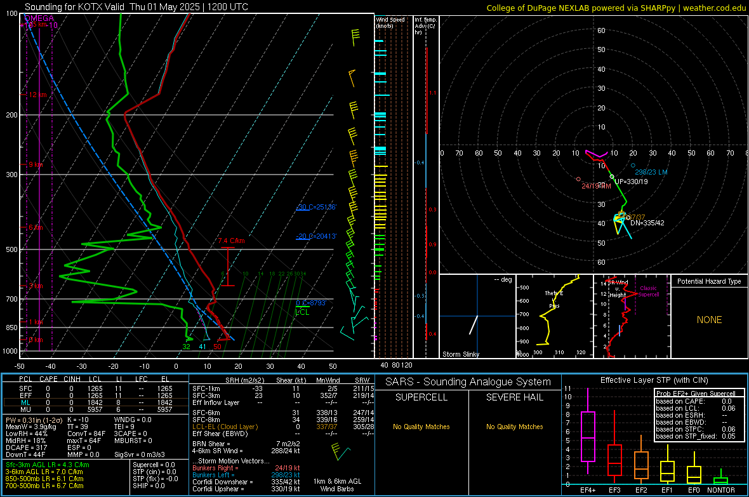Click the 298/23 LM hodograph label
This screenshot has width=749, height=497.
(x=651, y=172)
